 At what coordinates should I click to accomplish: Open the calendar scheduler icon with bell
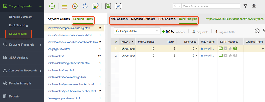coord(96,6)
